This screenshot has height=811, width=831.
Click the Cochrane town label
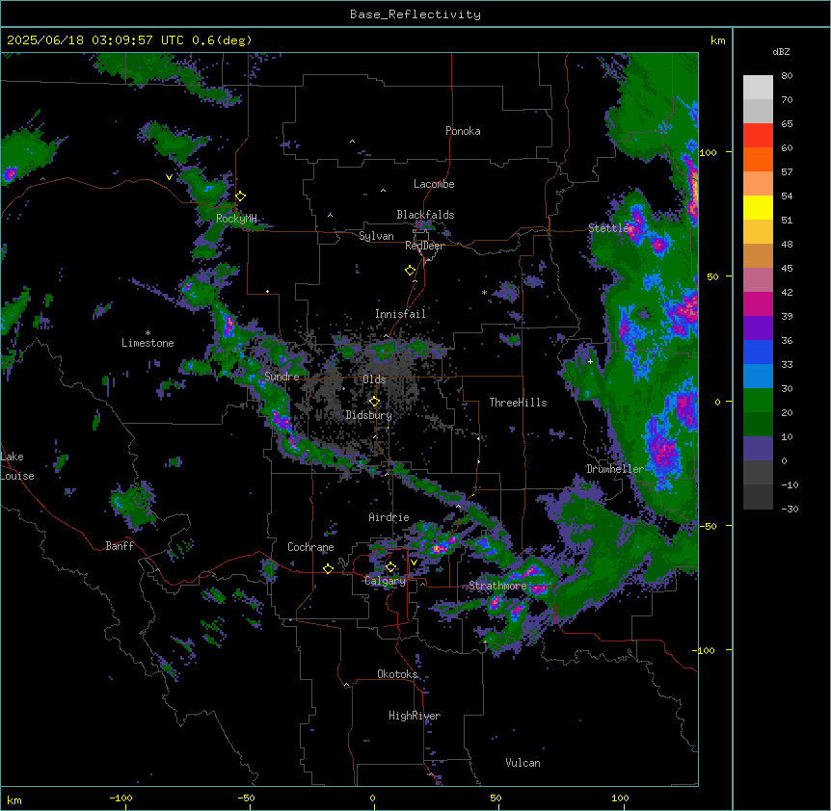(x=310, y=547)
